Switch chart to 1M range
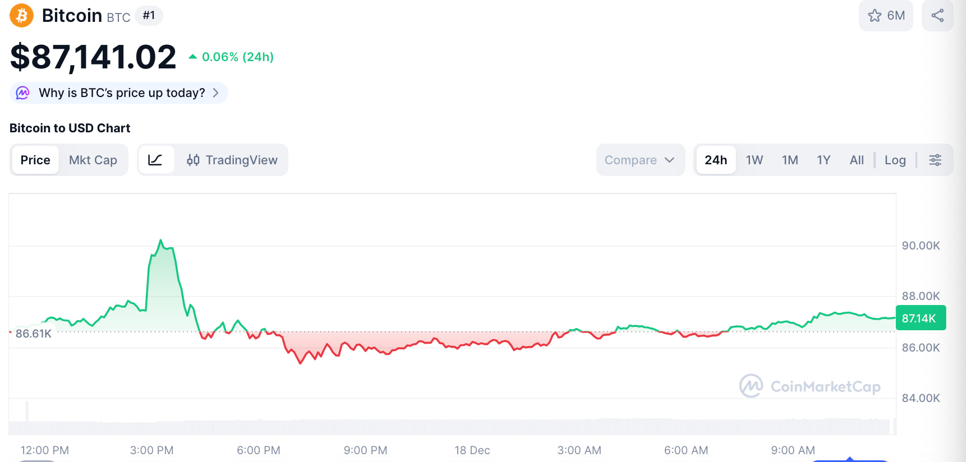Screen dimensions: 966x462 click(x=790, y=160)
